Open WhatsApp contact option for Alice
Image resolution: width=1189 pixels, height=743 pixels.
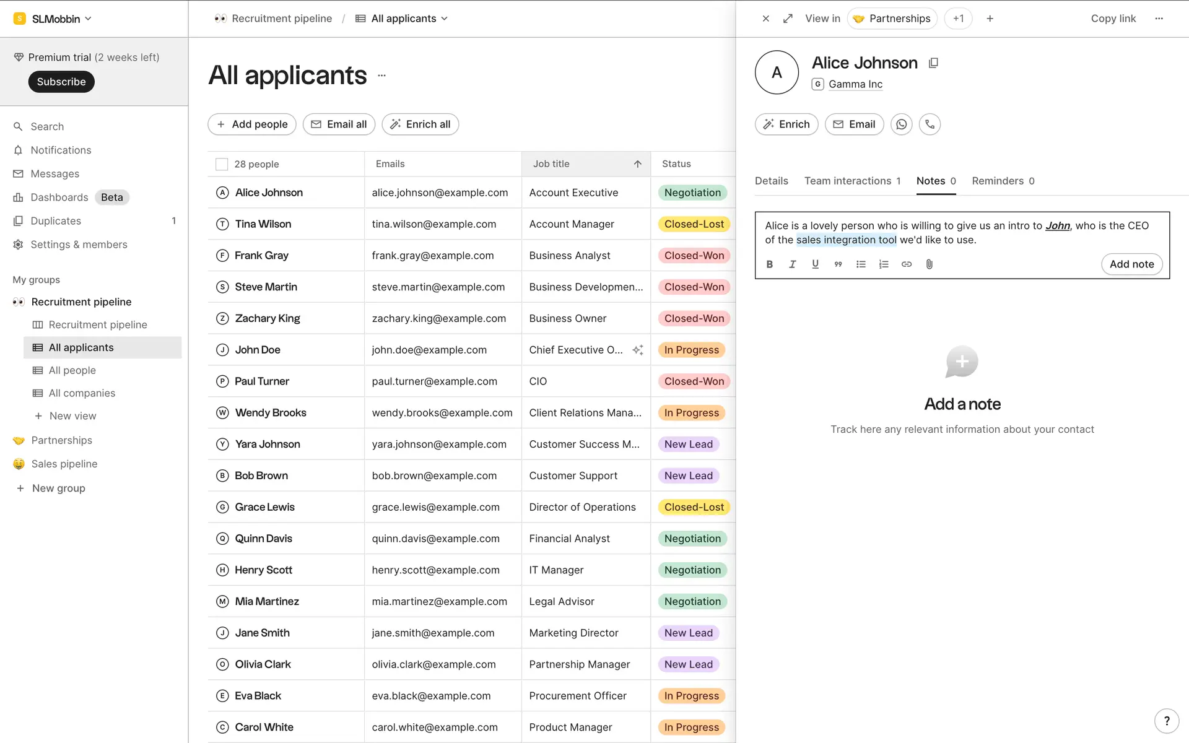[x=901, y=124]
